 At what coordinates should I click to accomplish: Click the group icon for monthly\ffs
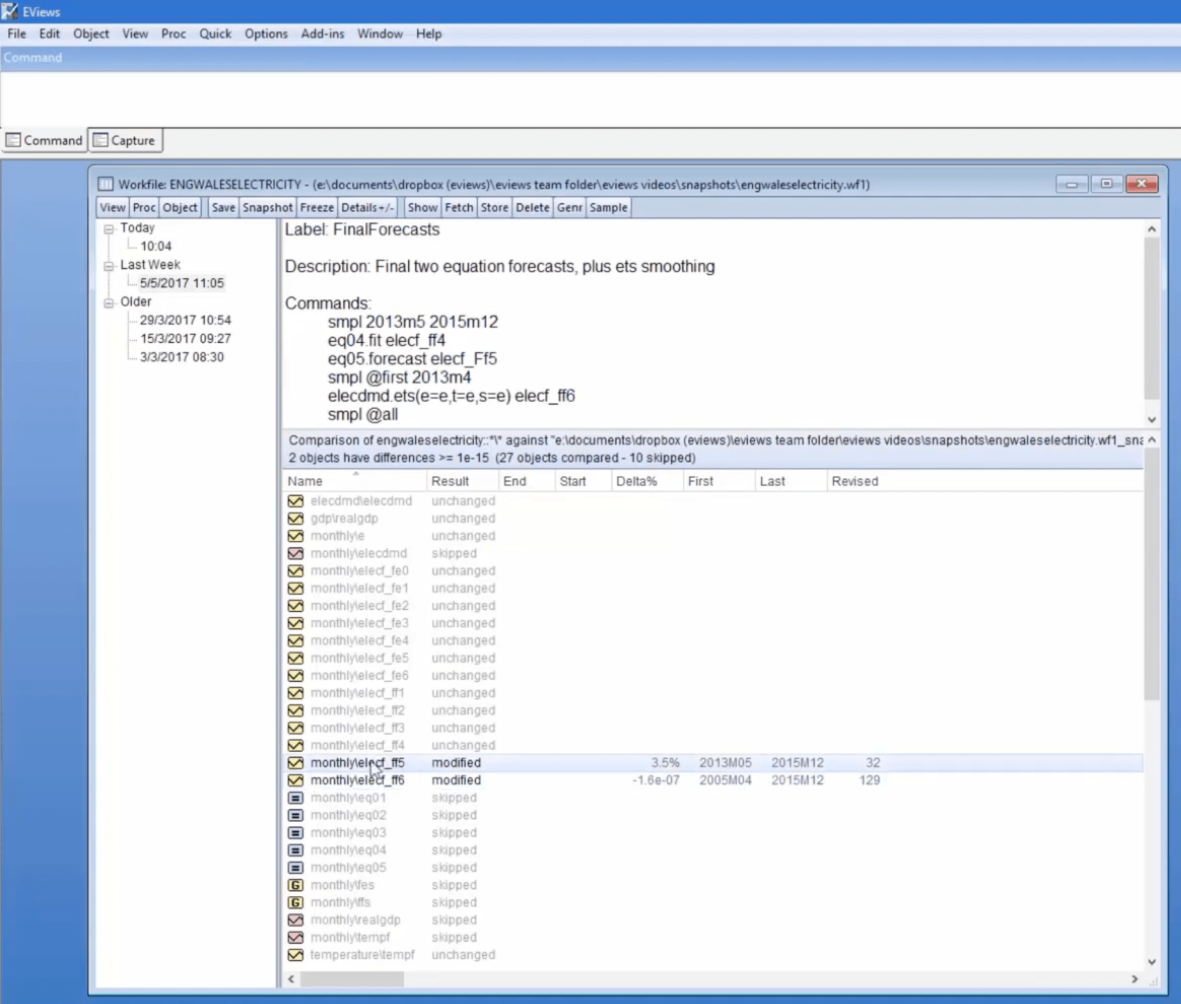(295, 902)
